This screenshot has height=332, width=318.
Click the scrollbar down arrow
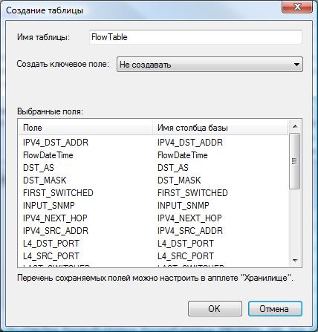(x=295, y=260)
